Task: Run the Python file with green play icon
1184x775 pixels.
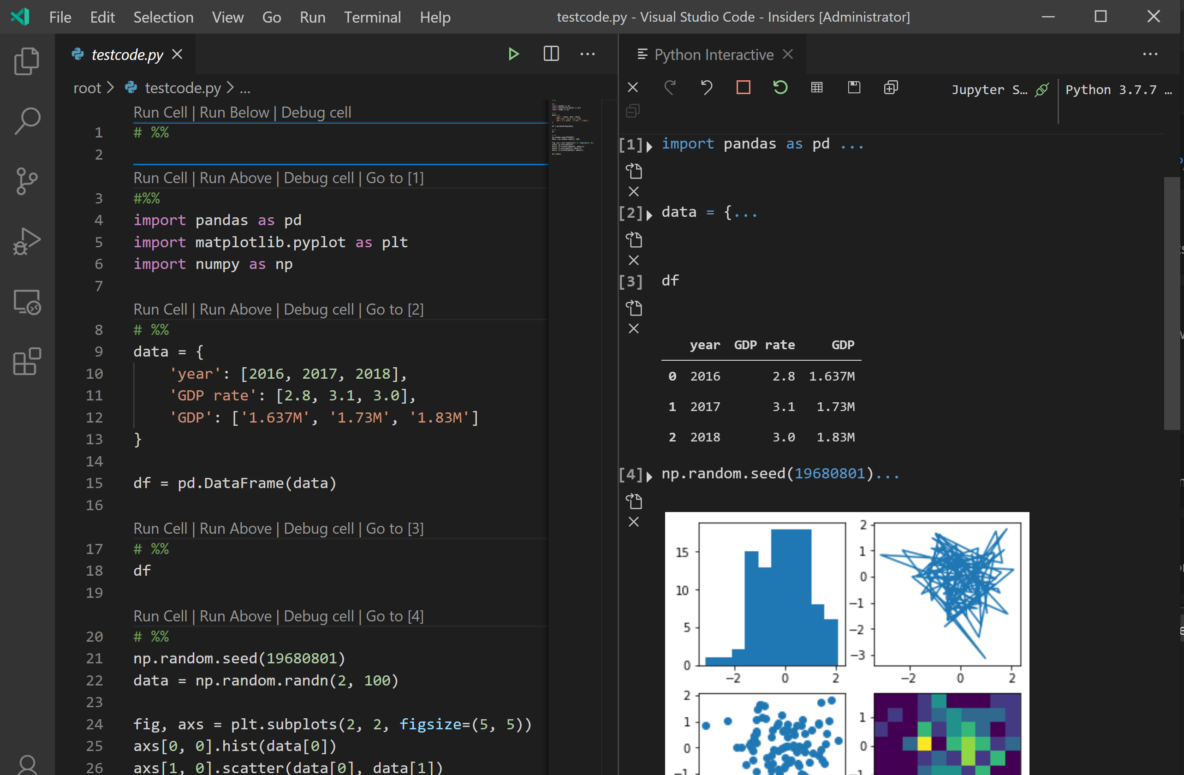Action: point(513,54)
